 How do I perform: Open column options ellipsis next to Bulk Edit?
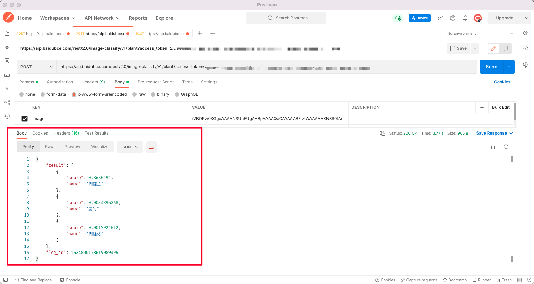click(482, 107)
